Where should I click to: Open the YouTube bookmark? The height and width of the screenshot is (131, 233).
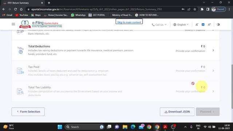(x=22, y=15)
